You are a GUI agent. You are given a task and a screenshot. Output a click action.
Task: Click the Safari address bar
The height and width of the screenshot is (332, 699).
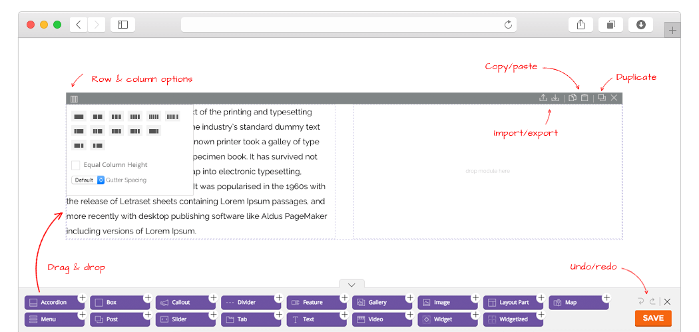pyautogui.click(x=349, y=25)
